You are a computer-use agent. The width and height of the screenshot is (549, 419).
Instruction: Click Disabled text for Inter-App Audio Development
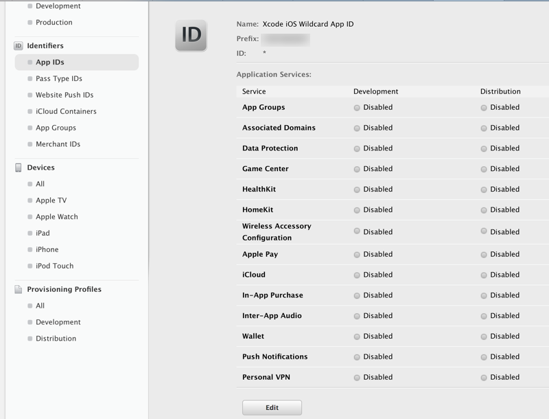(x=378, y=316)
